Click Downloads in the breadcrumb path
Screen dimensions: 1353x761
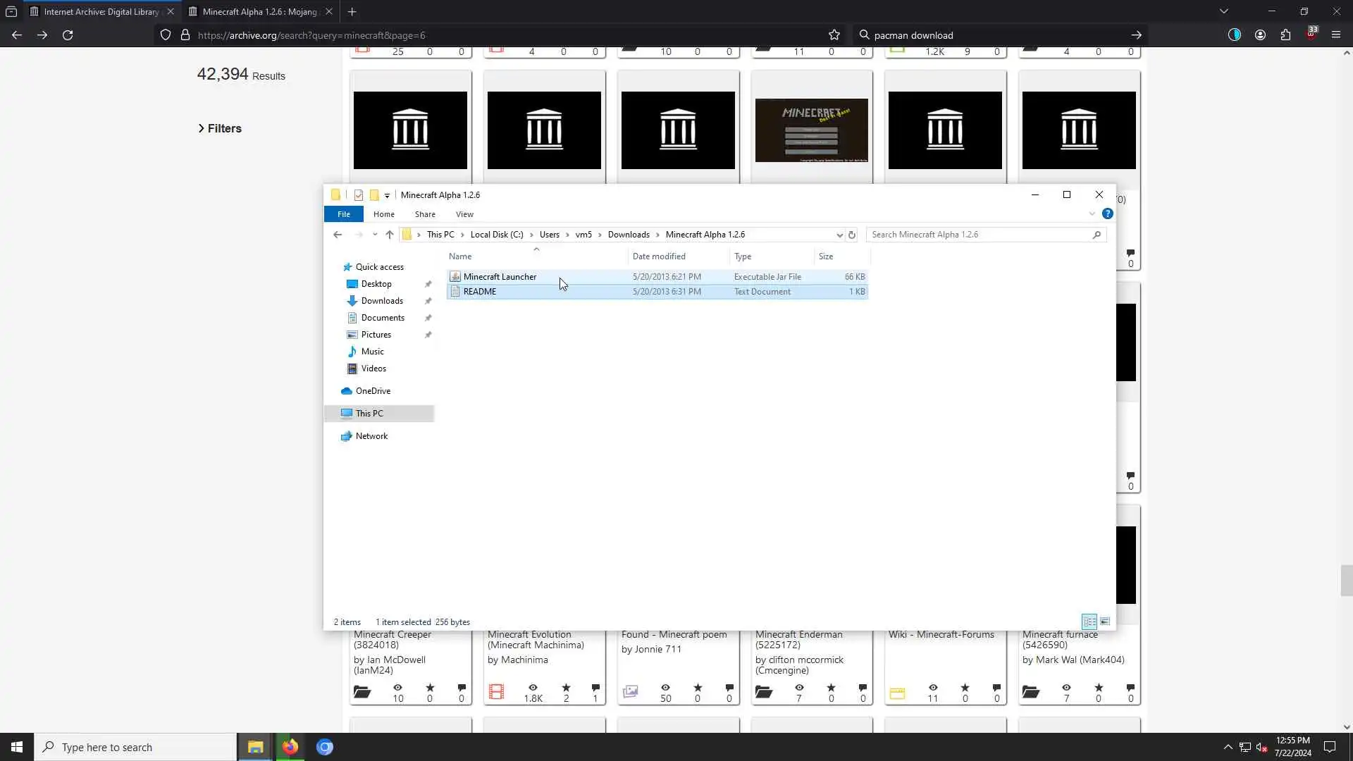(629, 235)
